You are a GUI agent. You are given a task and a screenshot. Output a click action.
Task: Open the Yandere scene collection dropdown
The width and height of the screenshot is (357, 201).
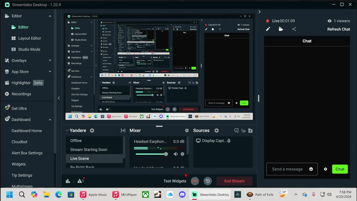tap(67, 130)
